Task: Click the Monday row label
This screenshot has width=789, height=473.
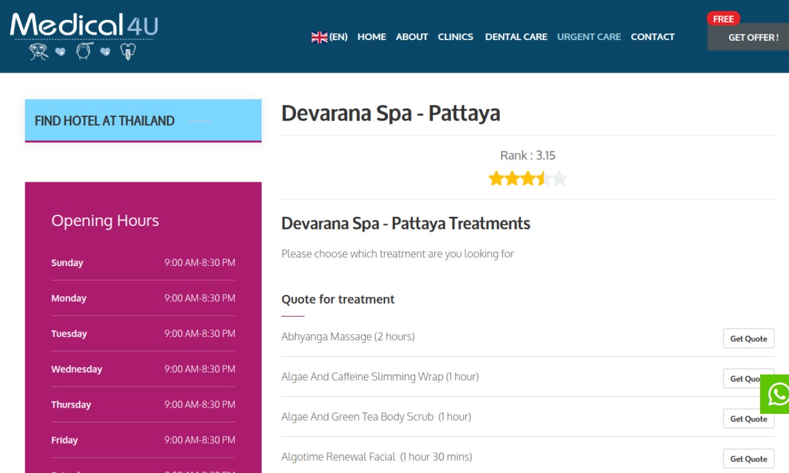Action: (x=69, y=299)
